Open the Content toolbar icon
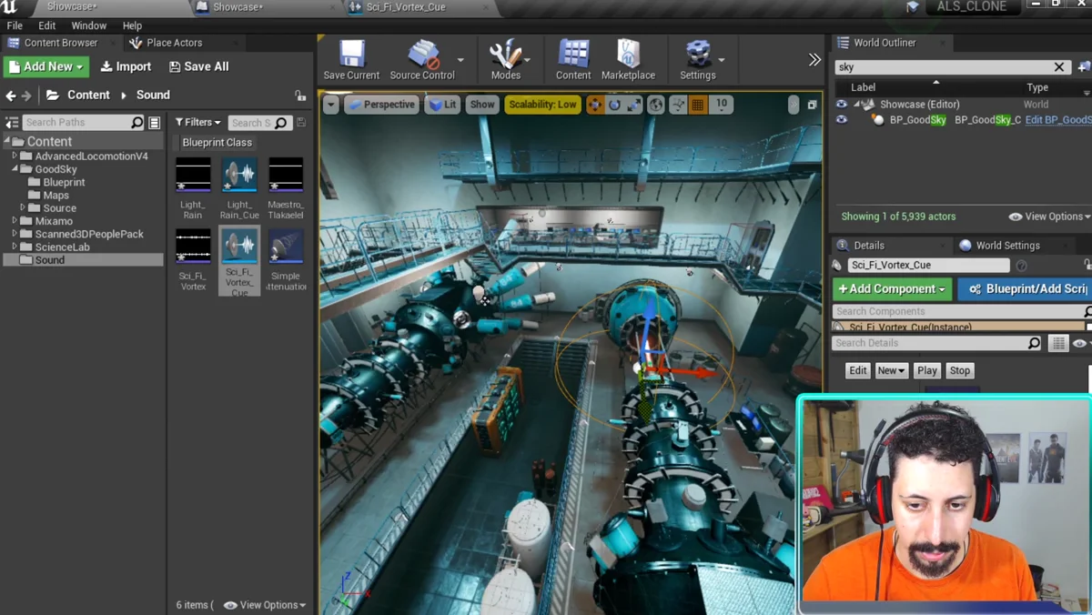This screenshot has height=615, width=1092. (573, 60)
